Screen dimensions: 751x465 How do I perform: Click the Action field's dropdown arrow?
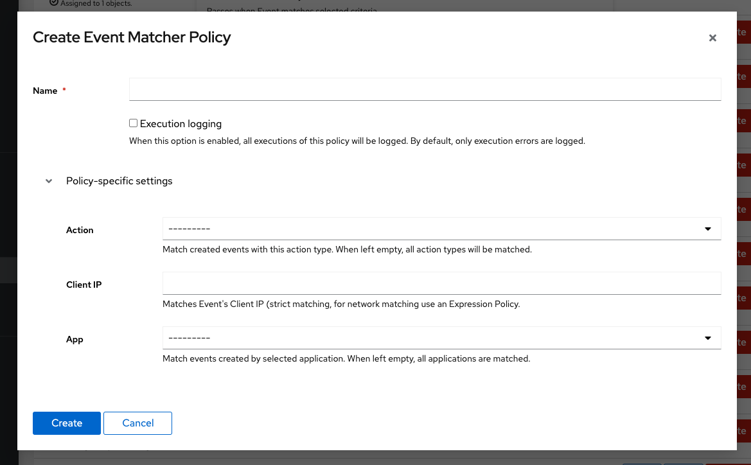(x=708, y=229)
